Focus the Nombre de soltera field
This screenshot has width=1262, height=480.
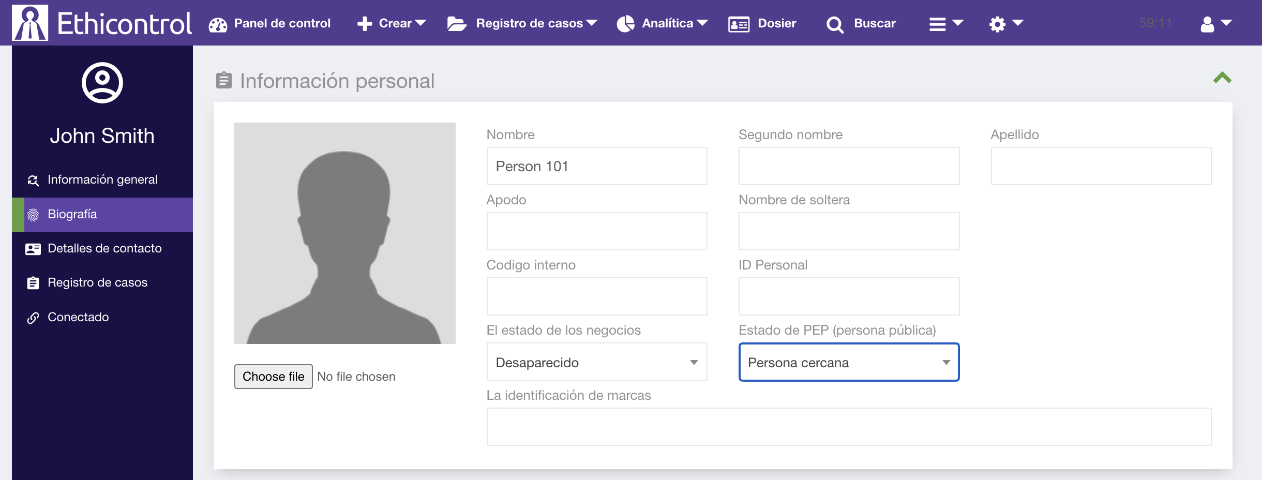849,231
